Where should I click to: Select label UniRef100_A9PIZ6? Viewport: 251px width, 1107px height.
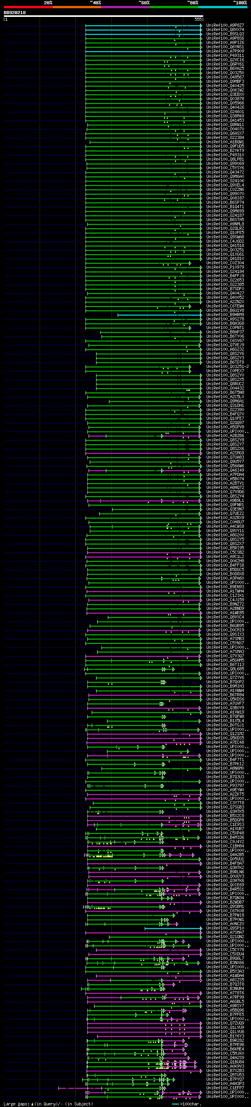(225, 42)
